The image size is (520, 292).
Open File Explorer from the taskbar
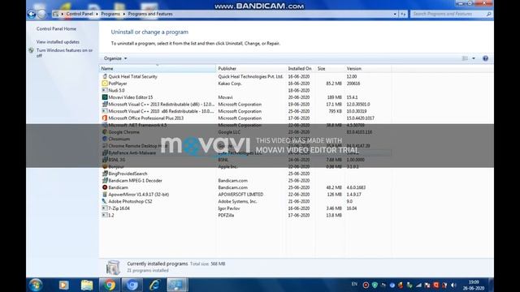[87, 285]
